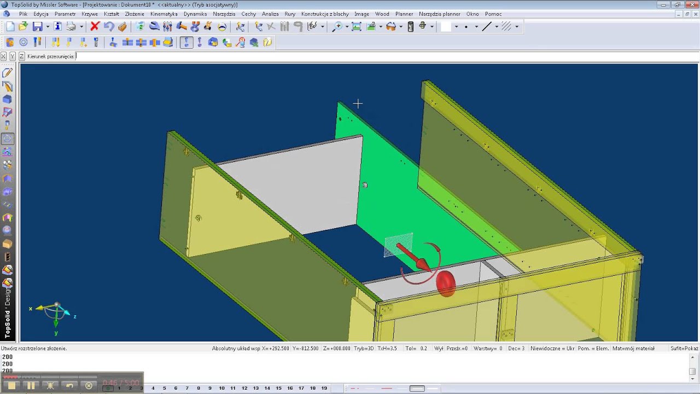This screenshot has height=394, width=700.
Task: Stop the screen recording
Action: tap(12, 385)
